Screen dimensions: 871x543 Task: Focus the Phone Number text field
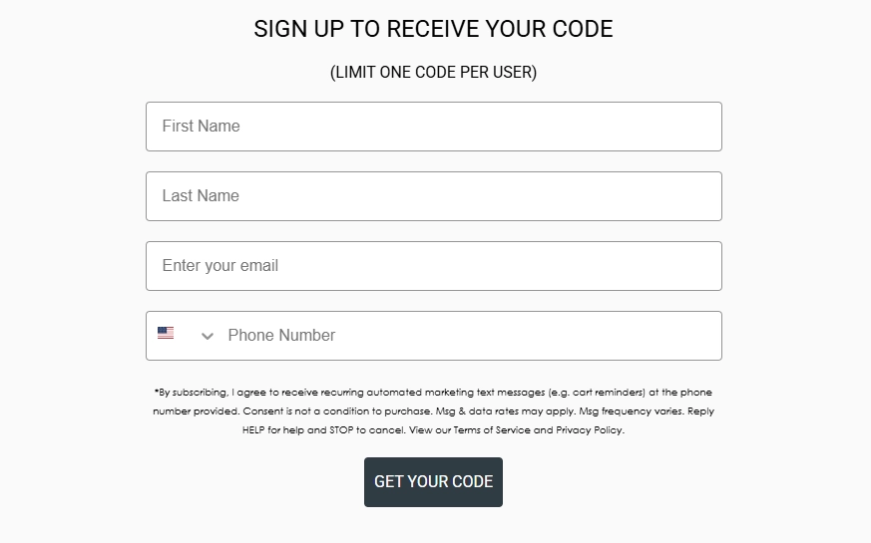coord(469,336)
